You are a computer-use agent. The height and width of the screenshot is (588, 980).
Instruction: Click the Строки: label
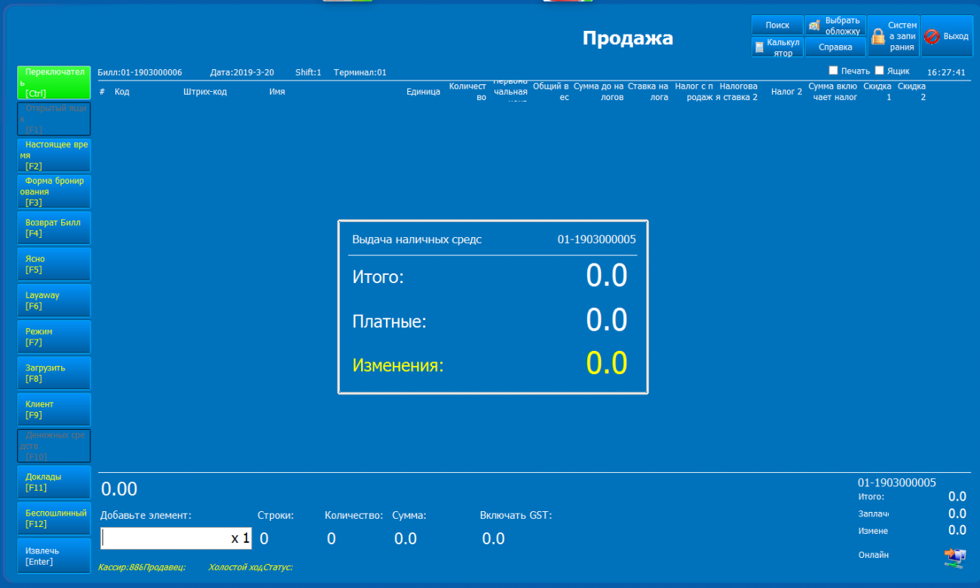point(276,516)
